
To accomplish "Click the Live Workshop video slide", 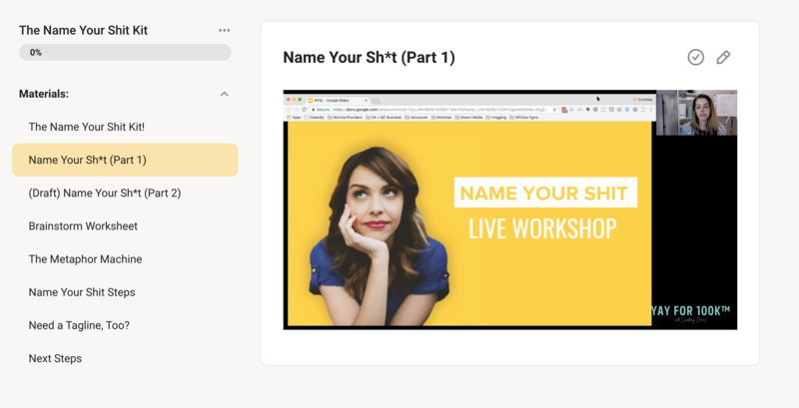I will click(x=467, y=224).
